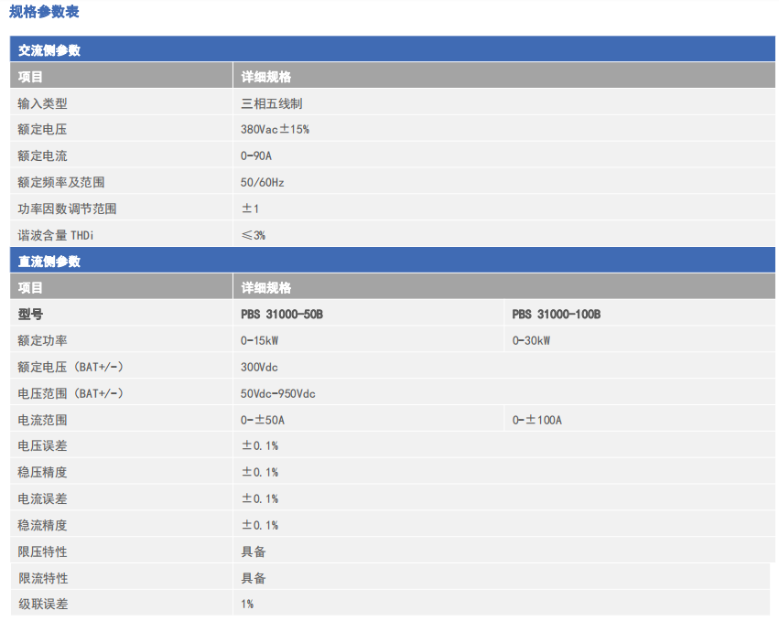Select the value ≤3%
This screenshot has width=779, height=621.
pyautogui.click(x=254, y=235)
